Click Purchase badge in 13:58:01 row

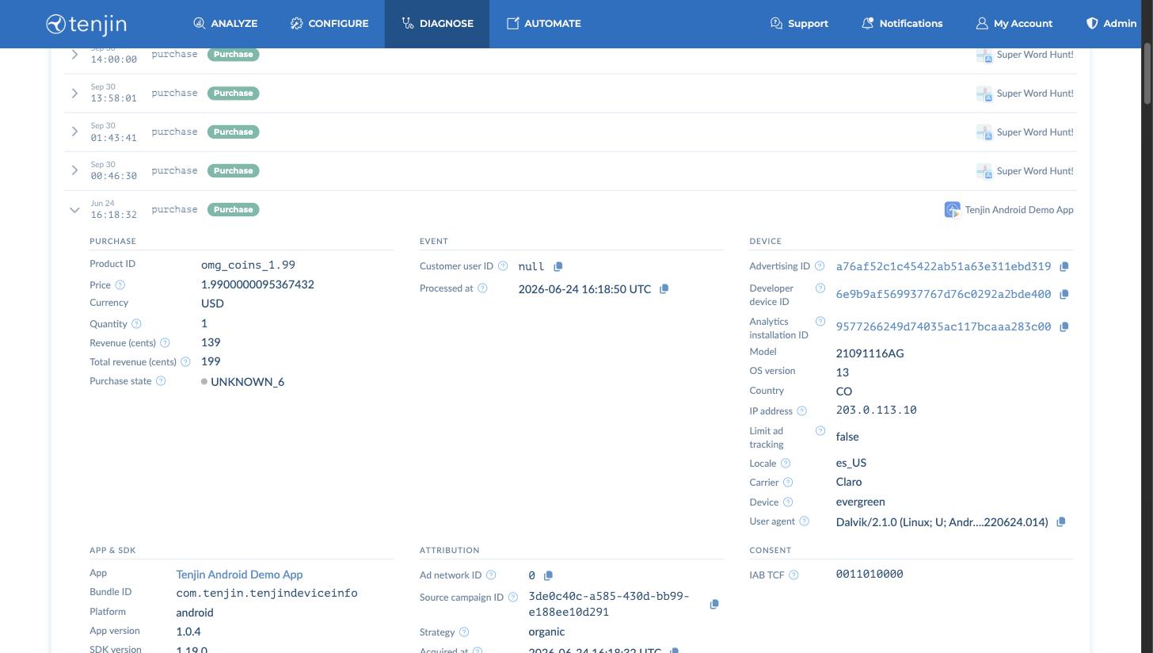pyautogui.click(x=234, y=93)
